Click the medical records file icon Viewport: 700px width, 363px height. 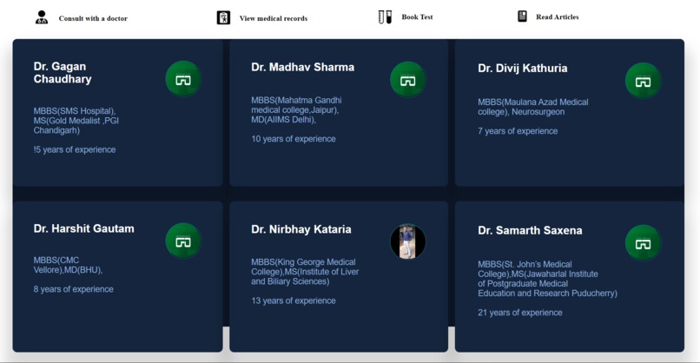pos(223,18)
